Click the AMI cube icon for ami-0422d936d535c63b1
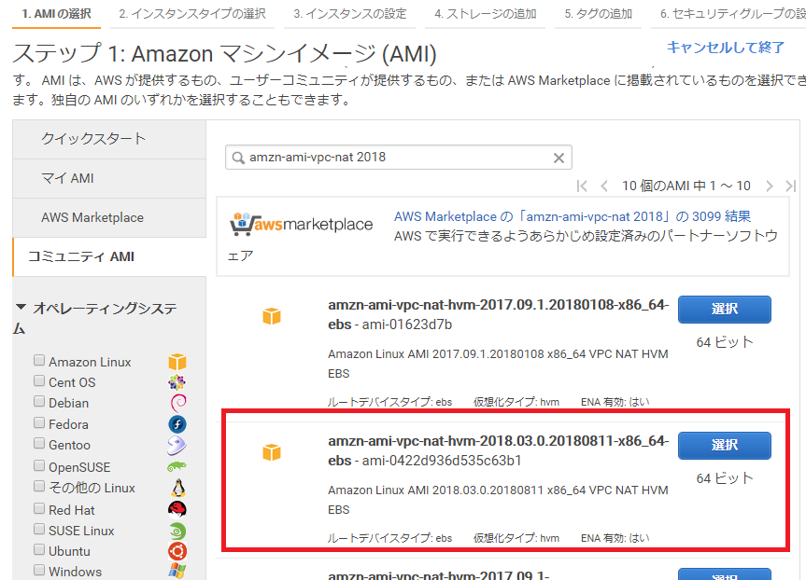Image resolution: width=806 pixels, height=580 pixels. [x=272, y=452]
